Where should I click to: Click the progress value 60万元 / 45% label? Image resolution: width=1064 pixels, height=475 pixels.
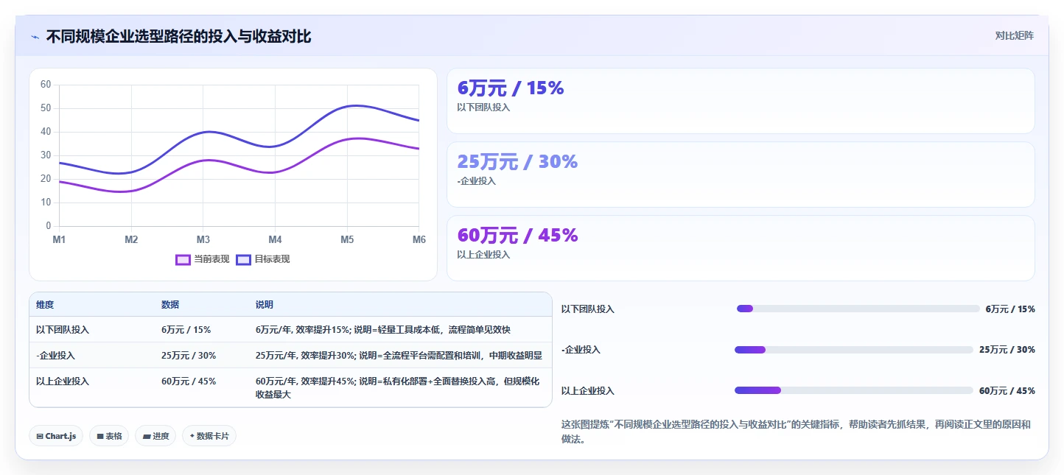1007,391
